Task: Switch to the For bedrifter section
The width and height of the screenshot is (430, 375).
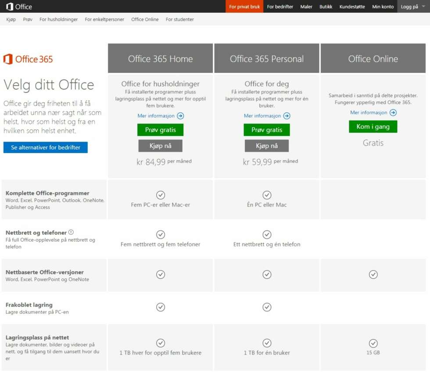Action: pos(280,6)
